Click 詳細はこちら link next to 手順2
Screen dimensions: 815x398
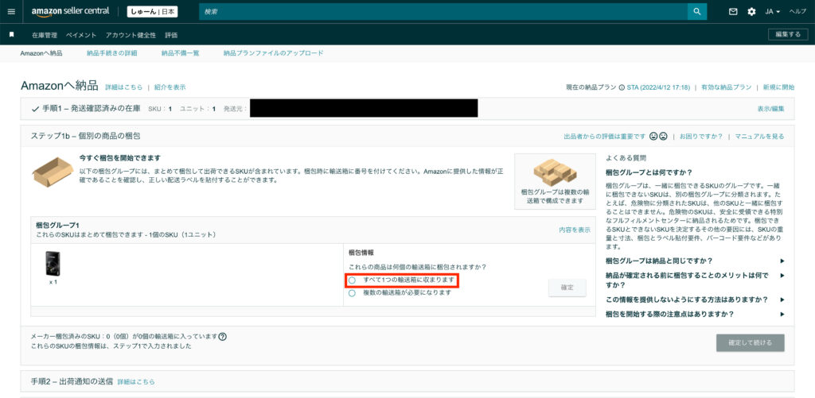[136, 381]
